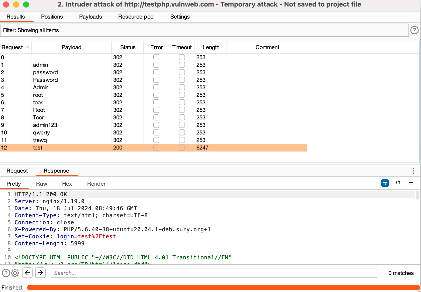
Task: Click the X-Powered-By header line
Action: (x=113, y=229)
